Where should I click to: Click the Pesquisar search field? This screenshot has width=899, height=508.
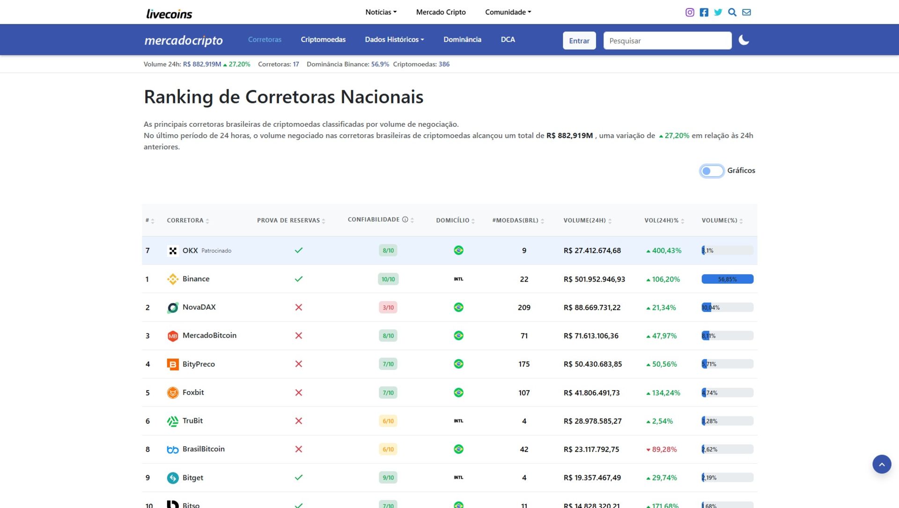tap(667, 41)
